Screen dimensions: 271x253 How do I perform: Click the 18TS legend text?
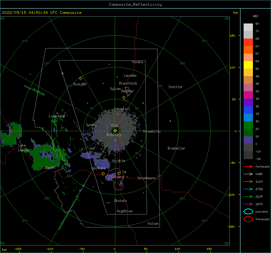[259, 204]
